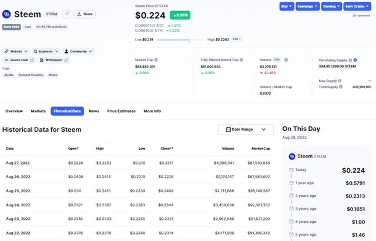
Task: Click the Date column header
Action: point(9,149)
